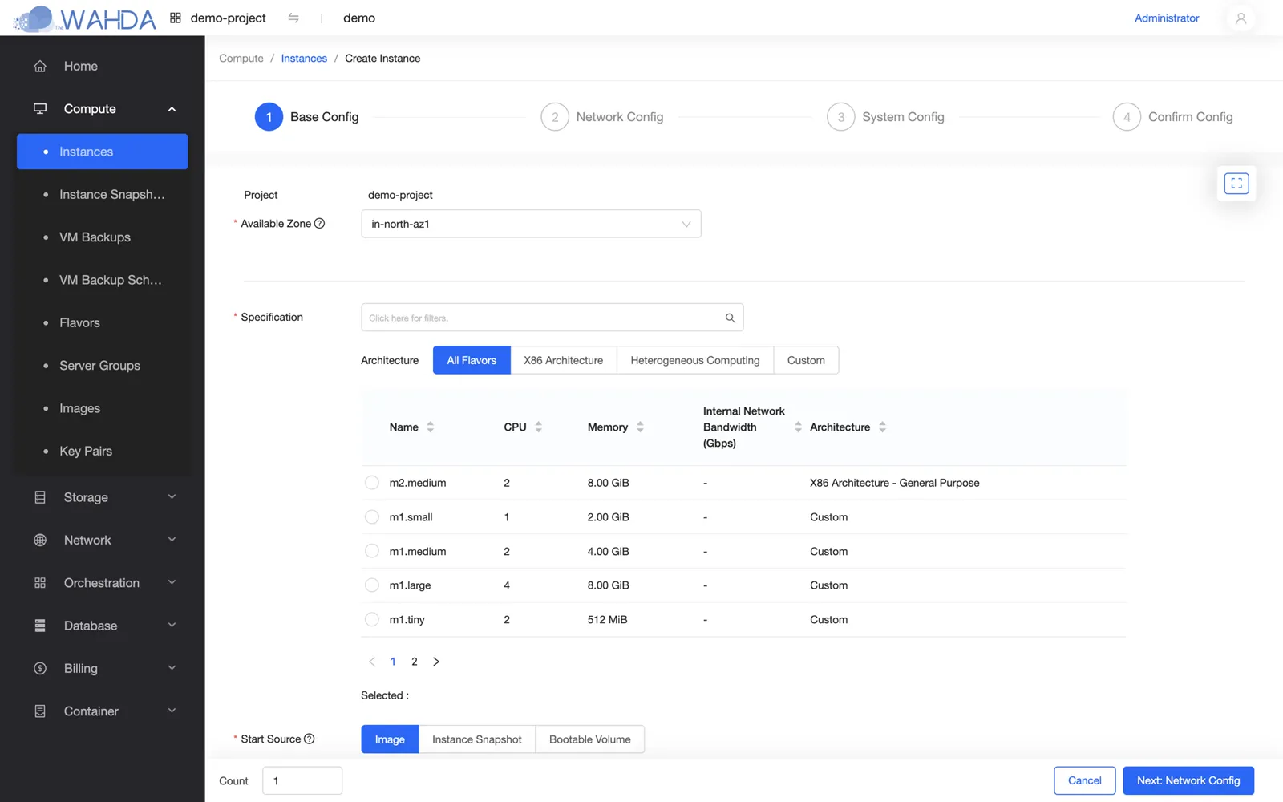Click the Start Source help icon

pyautogui.click(x=310, y=739)
